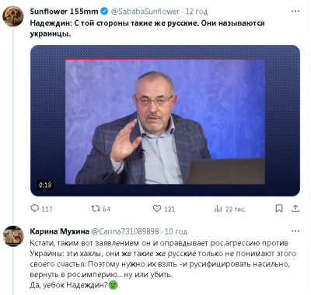Open Карина Мухина profile avatar
The height and width of the screenshot is (295, 311).
coord(13,236)
